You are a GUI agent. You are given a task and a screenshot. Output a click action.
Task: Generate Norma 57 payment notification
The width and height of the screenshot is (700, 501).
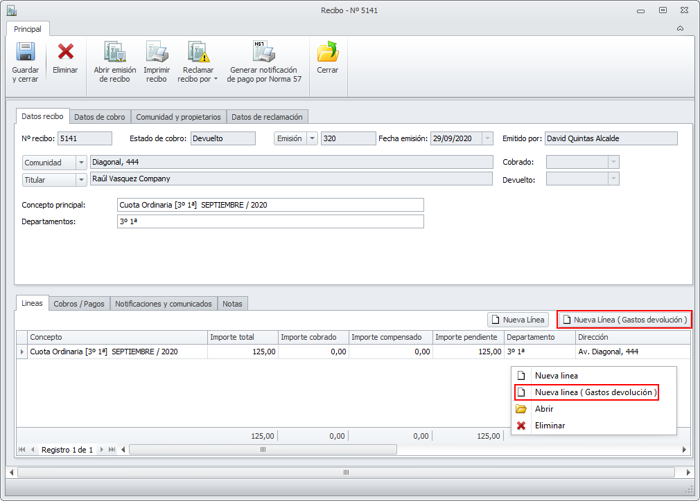coord(264,62)
